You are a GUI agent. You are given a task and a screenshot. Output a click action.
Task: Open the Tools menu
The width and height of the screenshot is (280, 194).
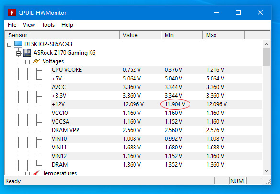click(48, 25)
